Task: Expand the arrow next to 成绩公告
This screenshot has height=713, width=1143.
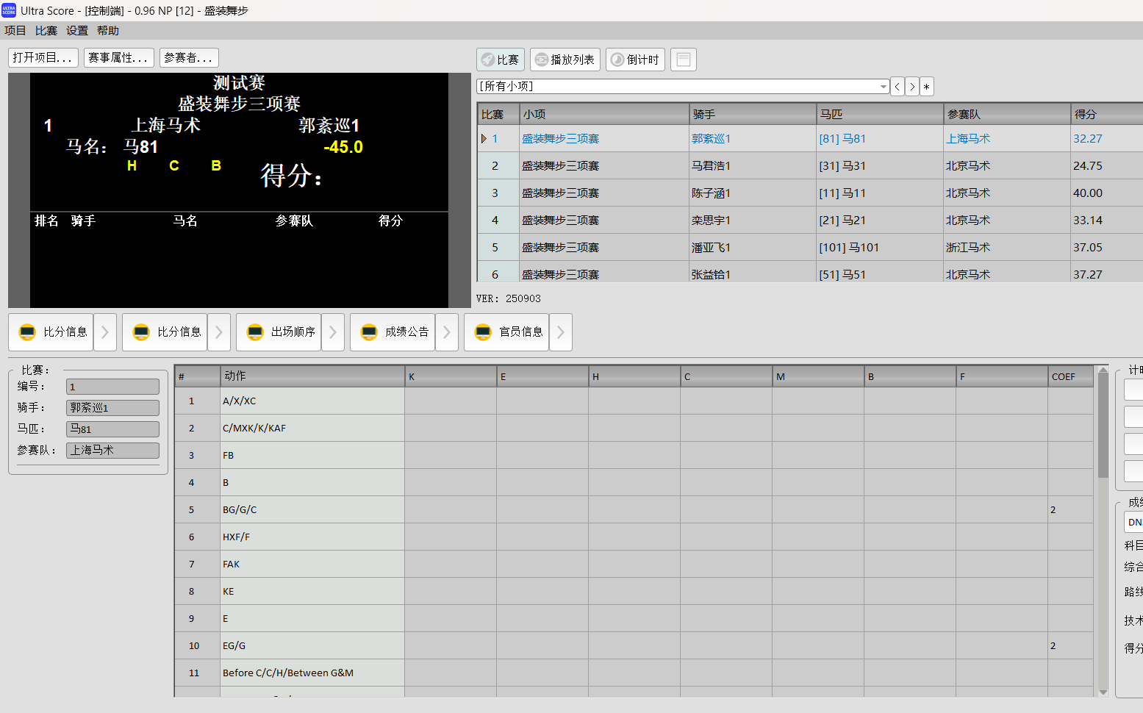Action: point(447,332)
